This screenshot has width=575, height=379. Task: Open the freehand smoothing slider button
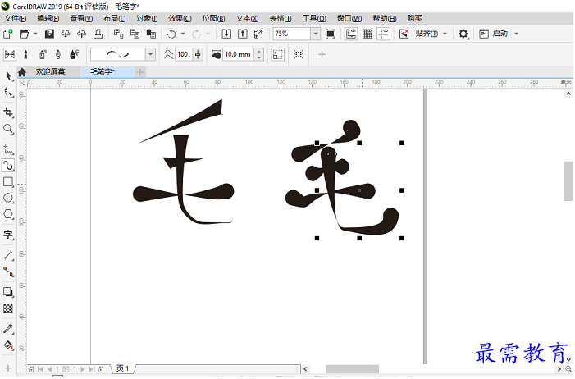(198, 55)
